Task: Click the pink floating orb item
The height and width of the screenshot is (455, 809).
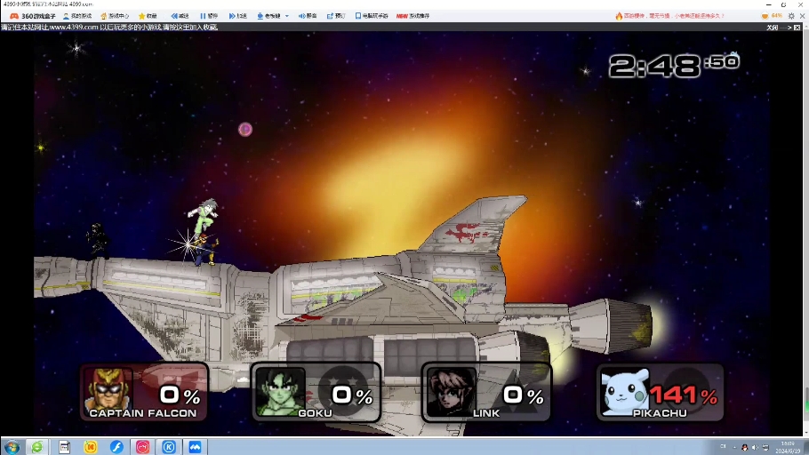Action: pyautogui.click(x=245, y=129)
